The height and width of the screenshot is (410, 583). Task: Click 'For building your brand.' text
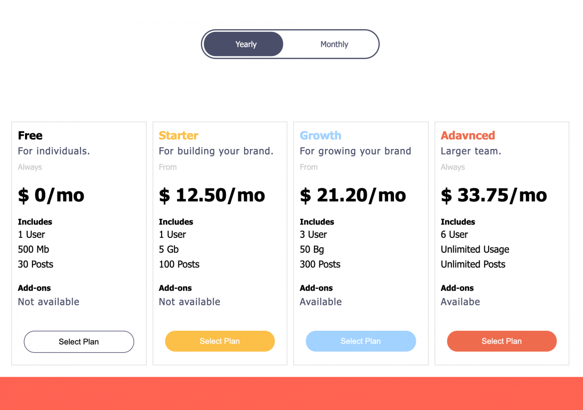point(216,151)
